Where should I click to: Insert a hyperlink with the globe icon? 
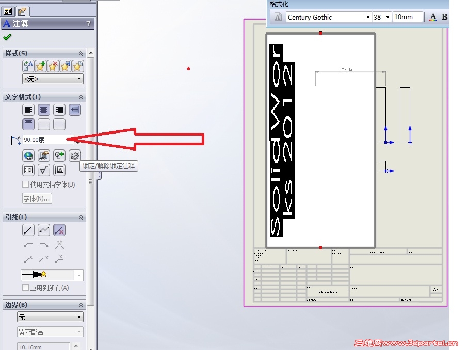pos(28,156)
